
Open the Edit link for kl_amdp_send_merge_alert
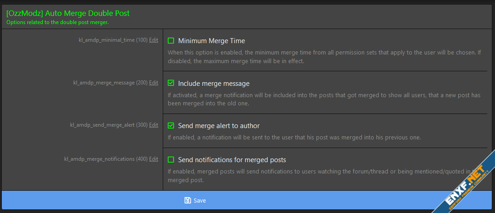pos(154,125)
